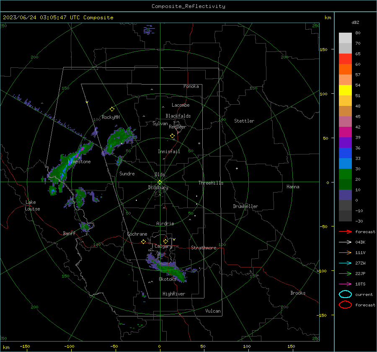Image resolution: width=377 pixels, height=352 pixels.
Task: Click the Cochrane label
Action: pyautogui.click(x=137, y=234)
